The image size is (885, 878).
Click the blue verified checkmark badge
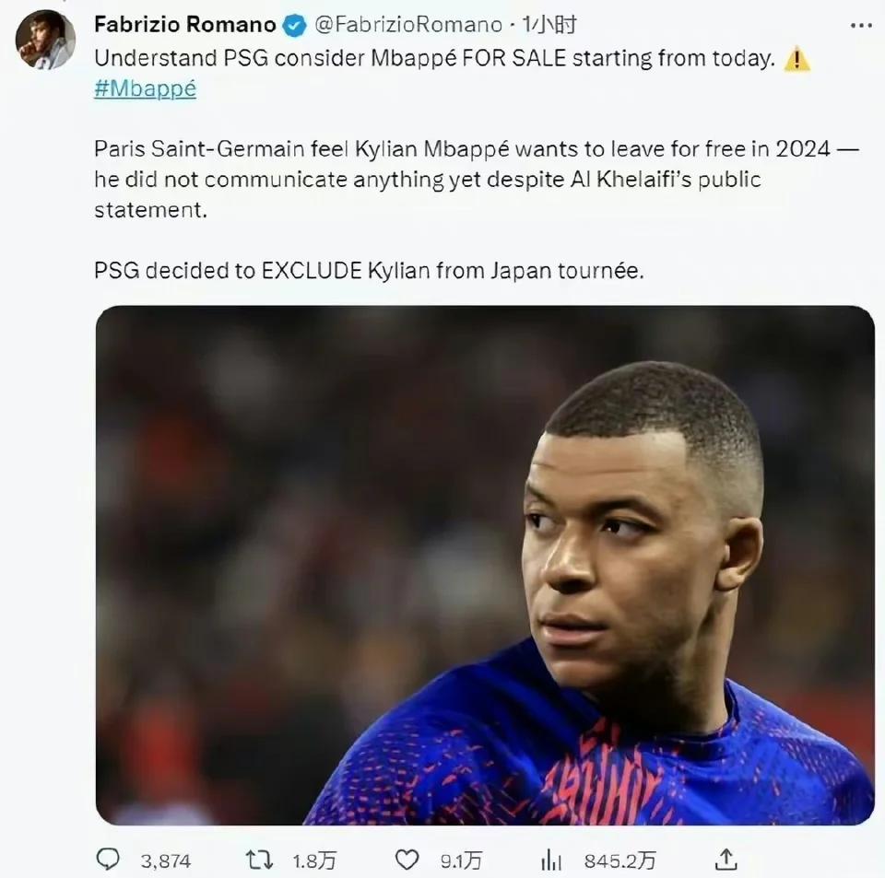point(295,26)
